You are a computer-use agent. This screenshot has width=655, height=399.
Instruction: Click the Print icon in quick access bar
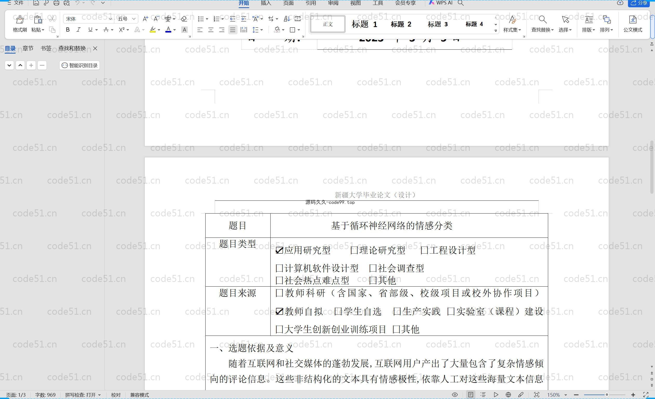pyautogui.click(x=56, y=3)
